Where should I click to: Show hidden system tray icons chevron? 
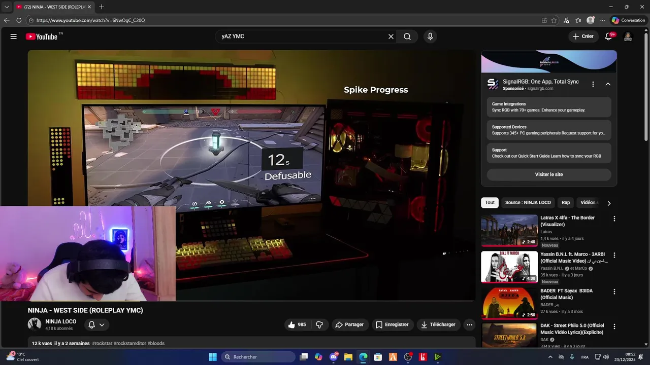tap(550, 357)
